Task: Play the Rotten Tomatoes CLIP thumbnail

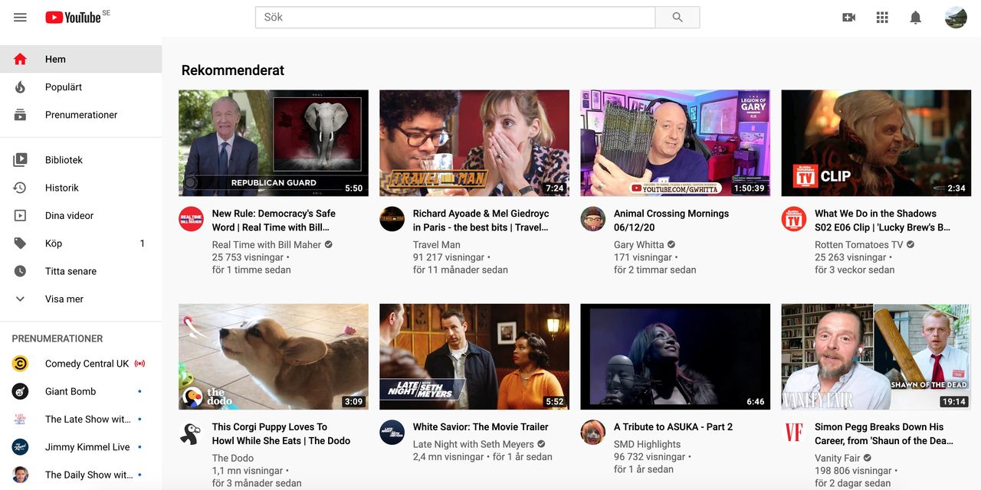Action: click(876, 143)
